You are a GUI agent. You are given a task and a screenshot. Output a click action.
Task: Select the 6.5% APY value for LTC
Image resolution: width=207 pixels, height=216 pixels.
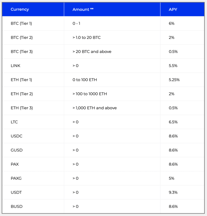173,122
